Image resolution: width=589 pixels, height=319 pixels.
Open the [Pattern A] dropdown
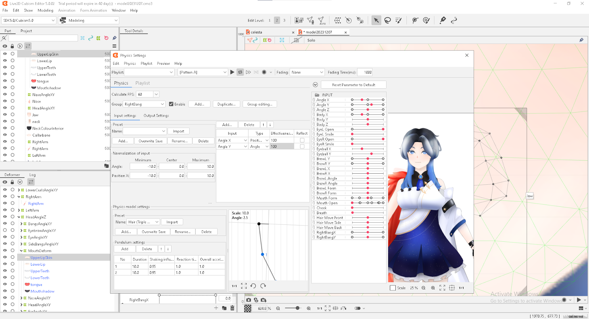[203, 72]
